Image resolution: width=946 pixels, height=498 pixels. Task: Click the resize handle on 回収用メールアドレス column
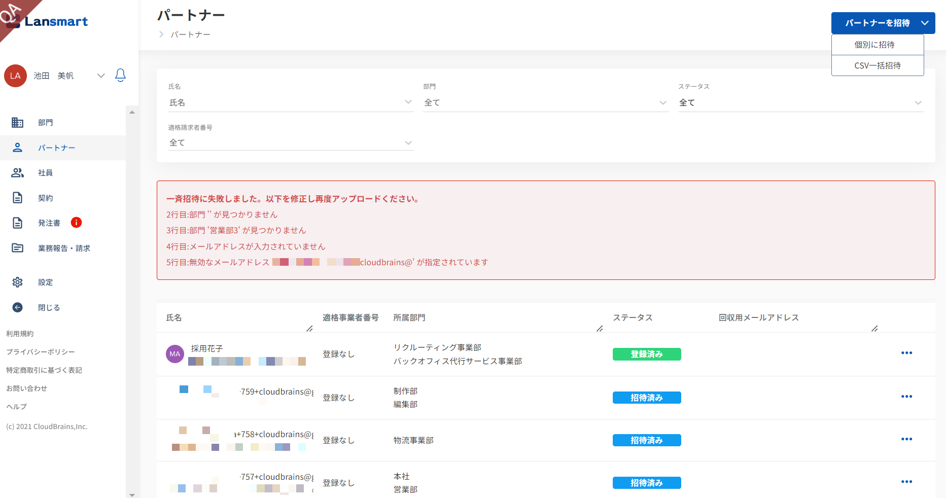(x=874, y=329)
